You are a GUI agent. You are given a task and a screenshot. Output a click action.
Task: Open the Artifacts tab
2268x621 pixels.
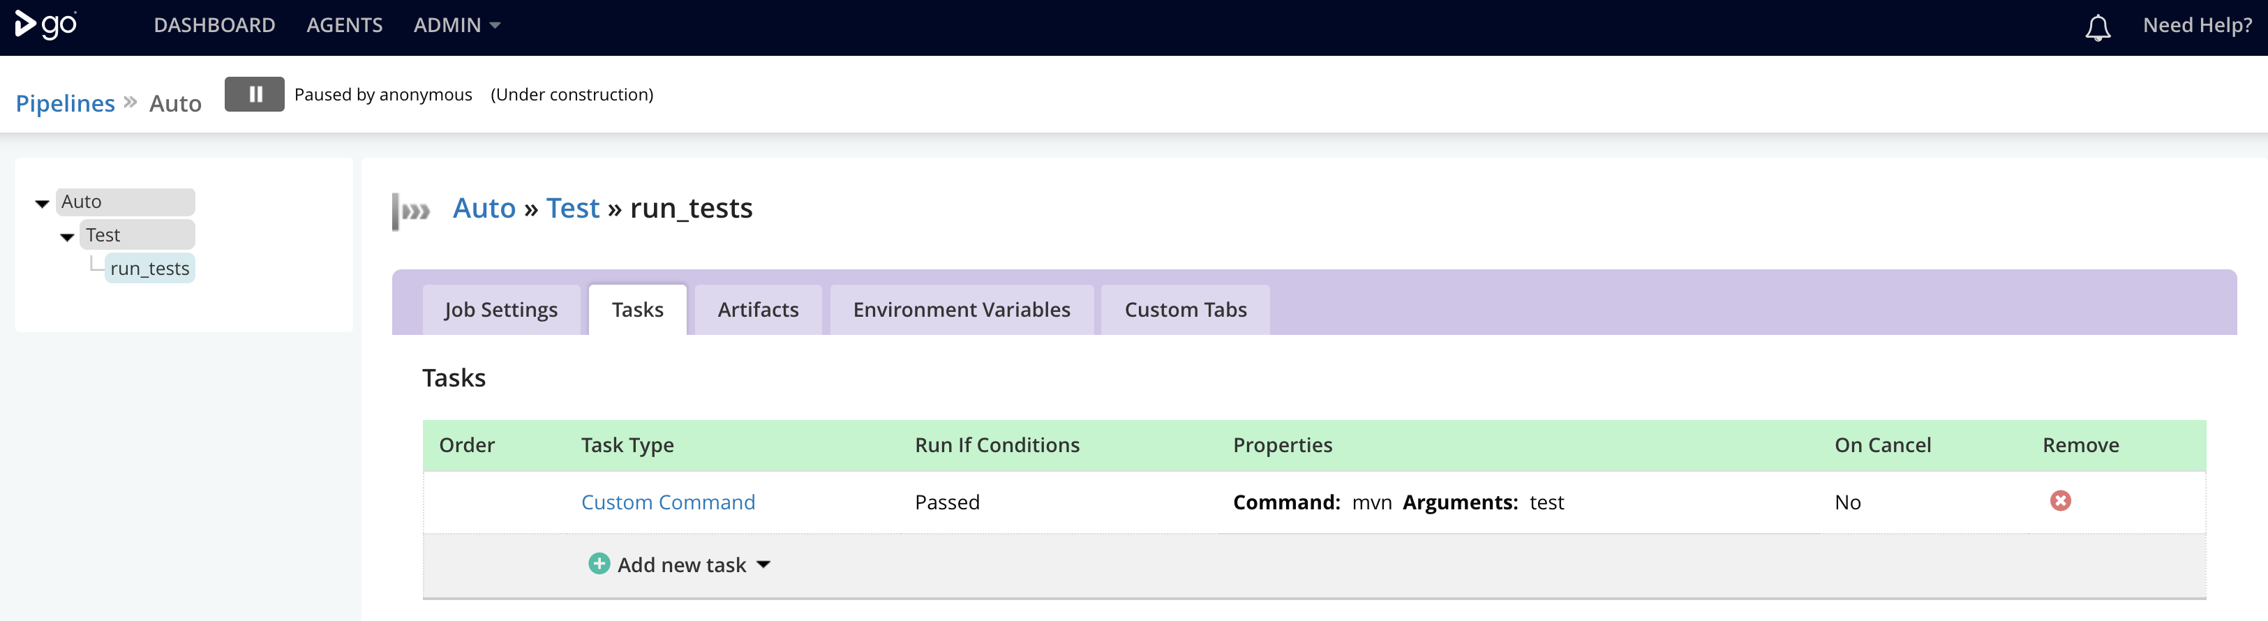pos(758,310)
